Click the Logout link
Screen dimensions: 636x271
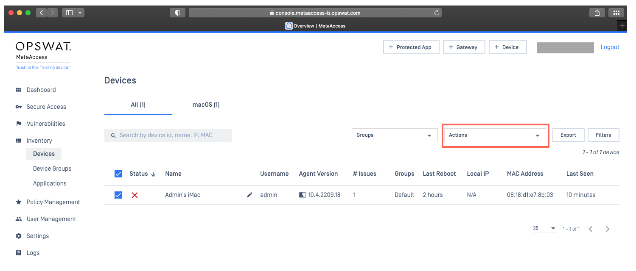point(610,47)
